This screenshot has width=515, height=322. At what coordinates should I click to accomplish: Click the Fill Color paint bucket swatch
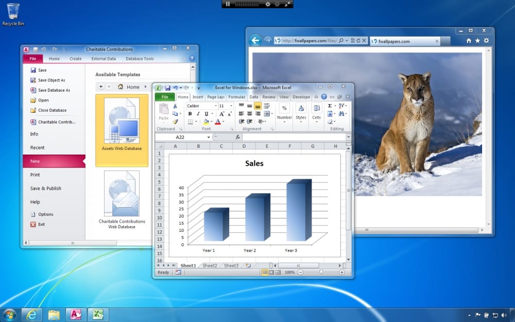tap(206, 122)
